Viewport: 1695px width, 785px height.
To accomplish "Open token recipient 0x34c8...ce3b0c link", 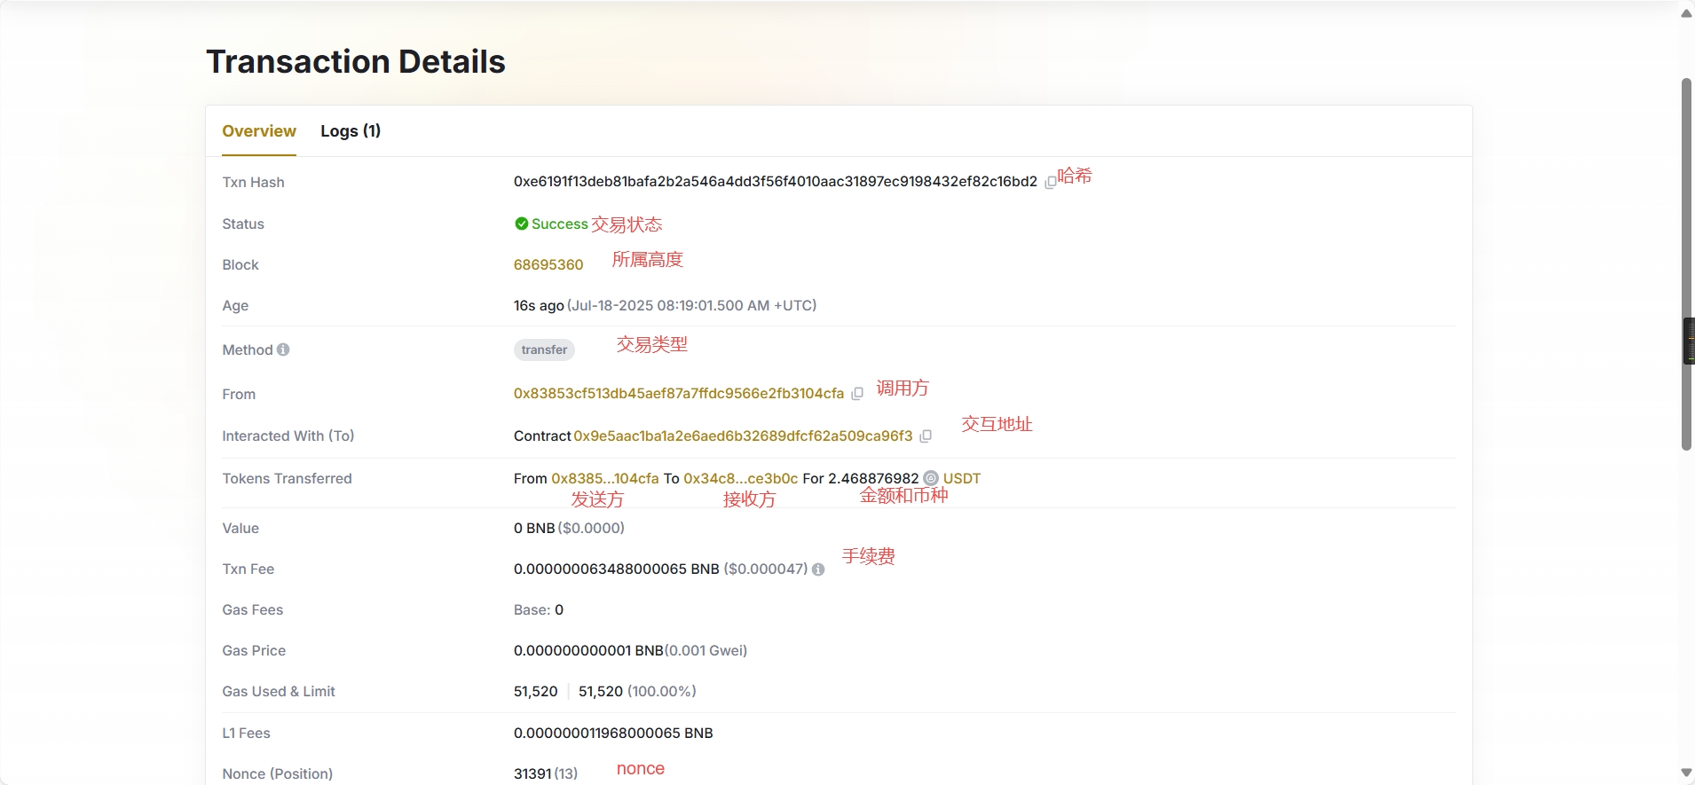I will tap(740, 478).
